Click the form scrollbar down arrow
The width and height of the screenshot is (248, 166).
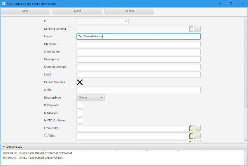click(x=246, y=140)
